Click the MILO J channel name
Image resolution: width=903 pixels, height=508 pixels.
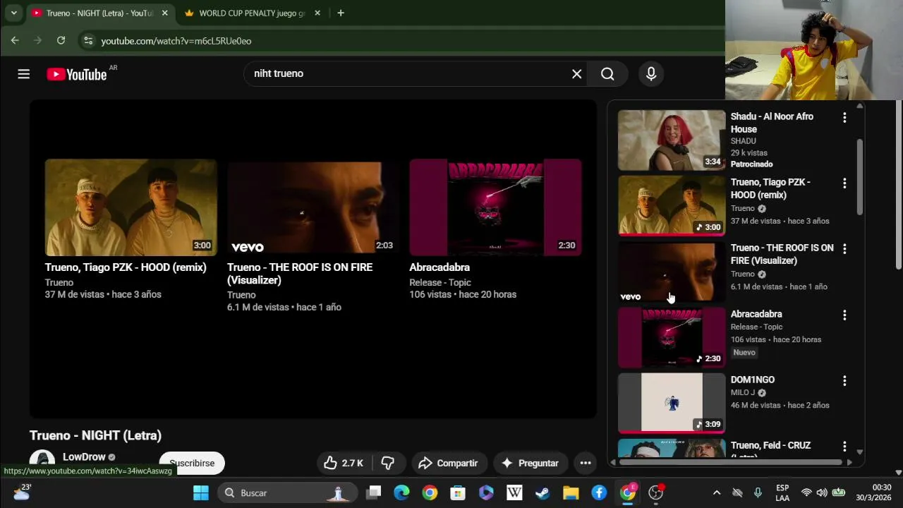tap(743, 392)
